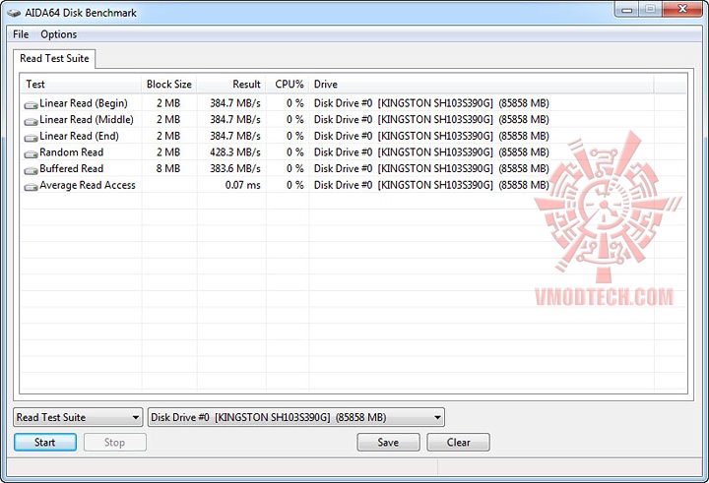Click the disk icon beside Linear Read (End)
The height and width of the screenshot is (483, 709).
pyautogui.click(x=31, y=138)
